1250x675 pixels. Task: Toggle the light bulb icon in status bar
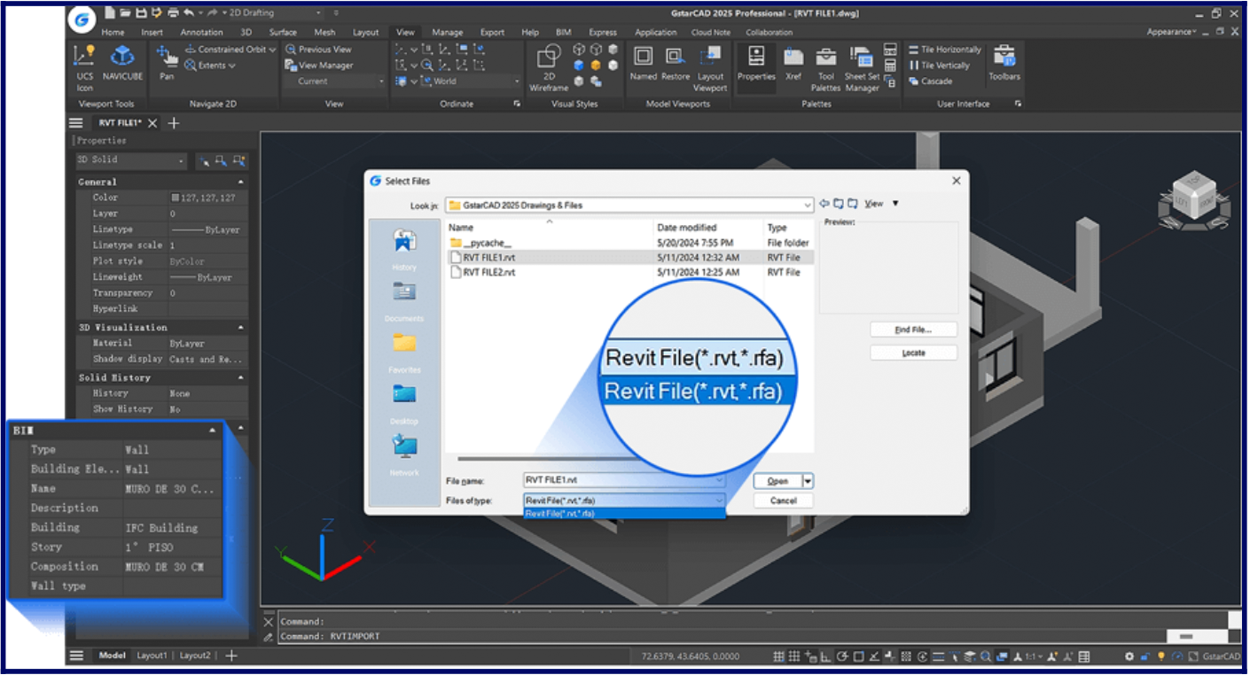click(1160, 656)
